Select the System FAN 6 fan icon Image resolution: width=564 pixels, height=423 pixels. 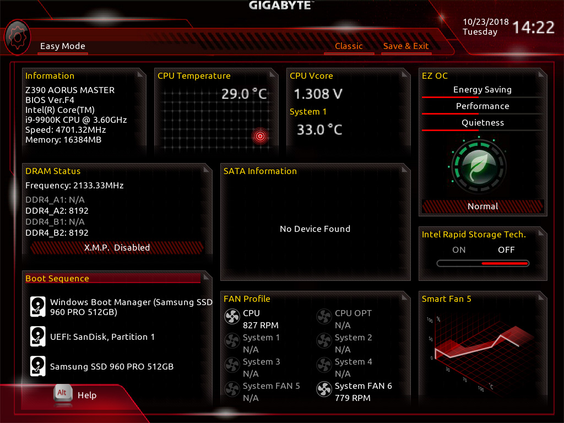pos(324,389)
